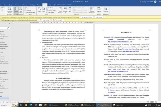
Task: Toggle the Navigation Pane checkbox
Action: pyautogui.click(x=25, y=12)
